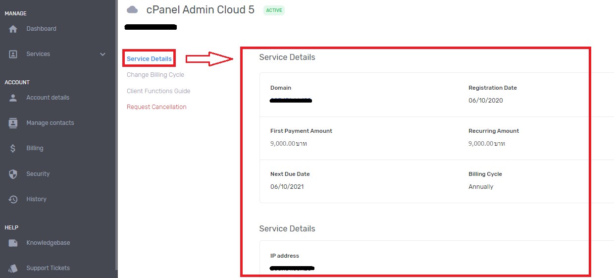Go to Dashboard in sidebar
Viewport: 614px width, 278px height.
pyautogui.click(x=41, y=29)
